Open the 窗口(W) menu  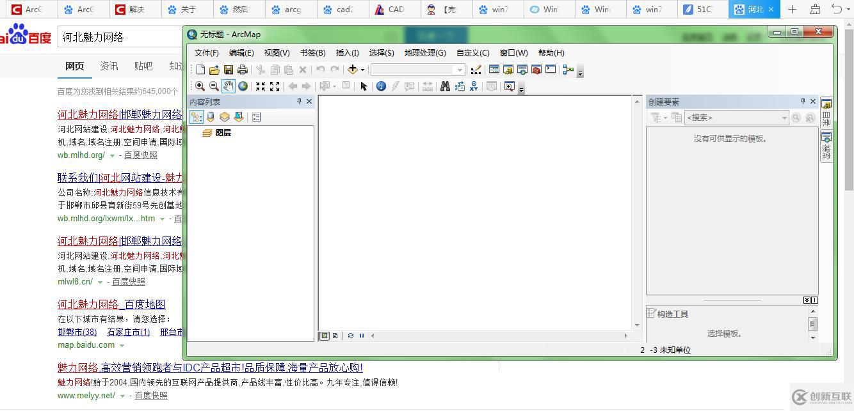pos(514,53)
